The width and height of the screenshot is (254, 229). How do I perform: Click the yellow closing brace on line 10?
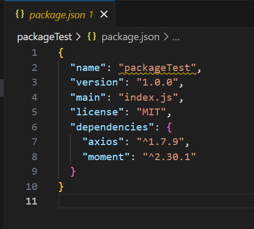61,187
